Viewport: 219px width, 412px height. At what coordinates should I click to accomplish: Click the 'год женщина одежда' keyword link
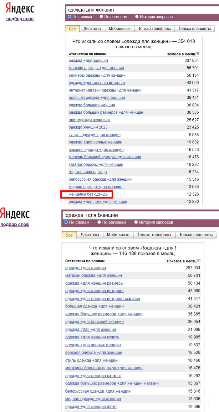click(88, 172)
